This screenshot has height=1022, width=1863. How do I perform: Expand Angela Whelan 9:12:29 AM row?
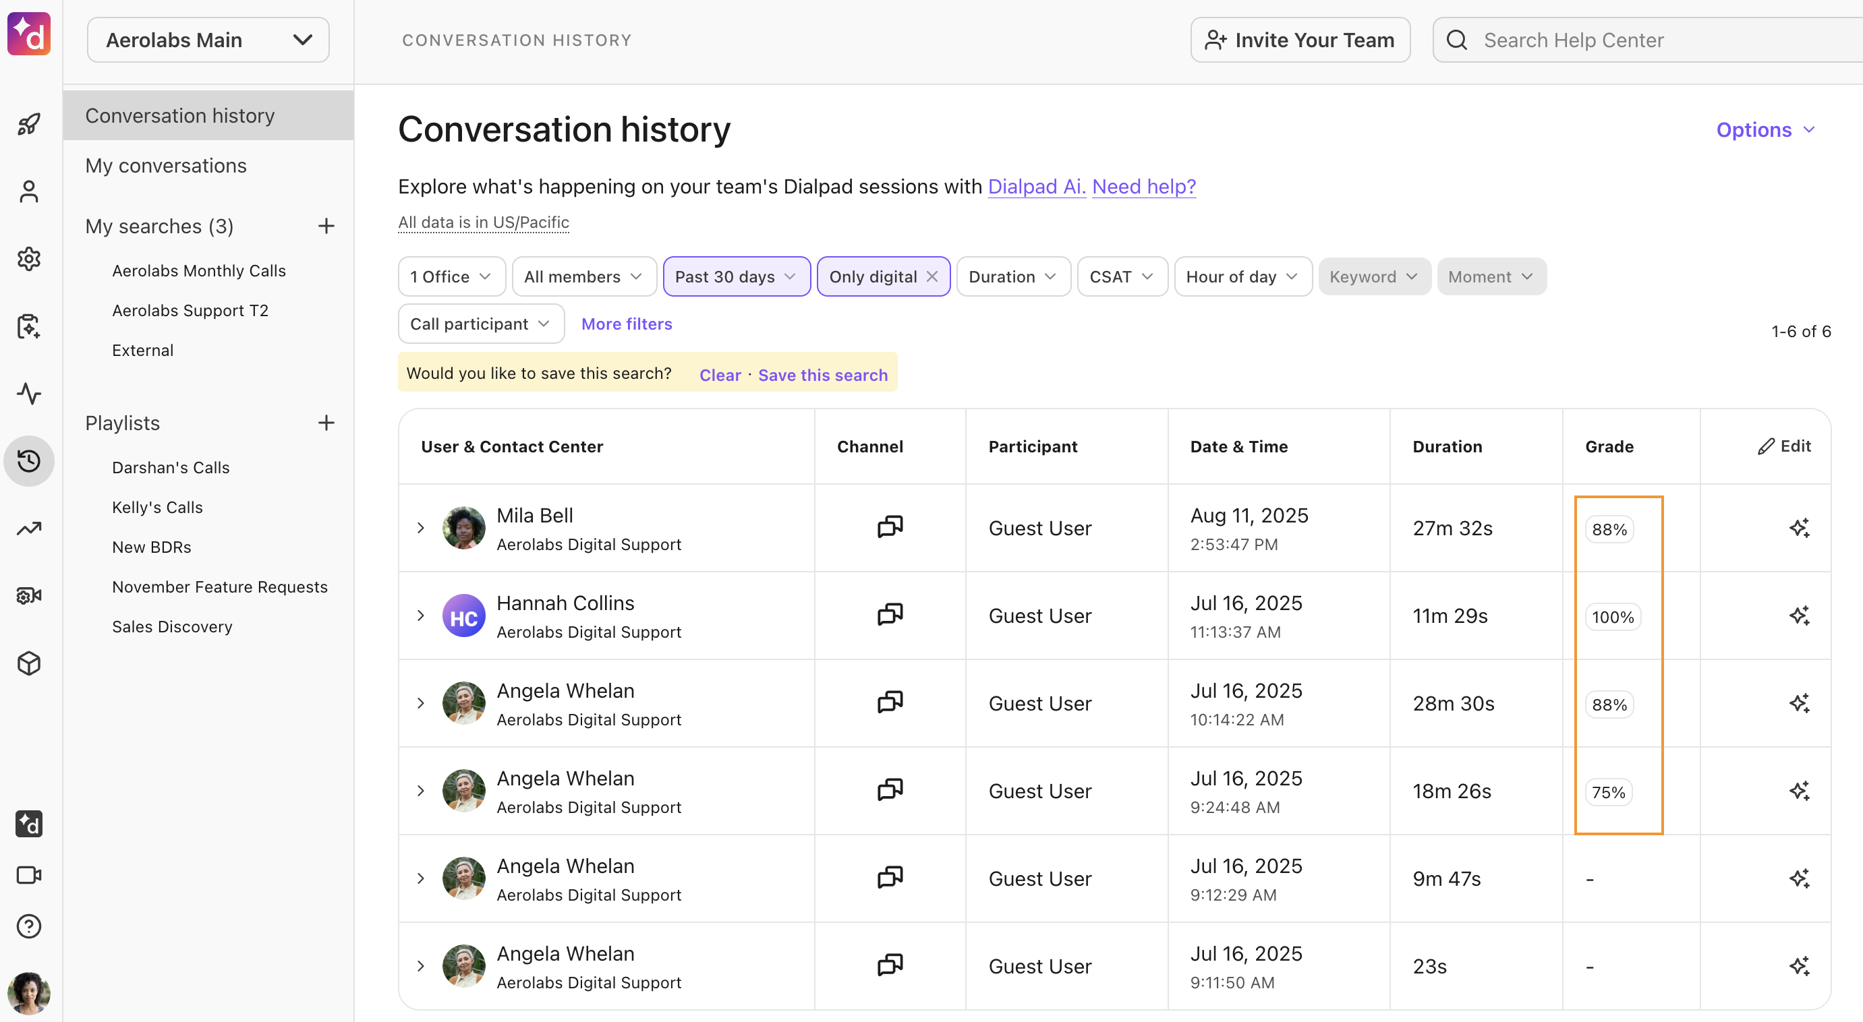point(420,879)
